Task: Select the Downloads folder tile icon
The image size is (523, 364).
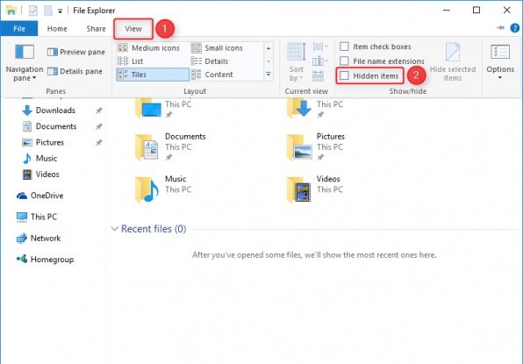Action: coord(300,108)
